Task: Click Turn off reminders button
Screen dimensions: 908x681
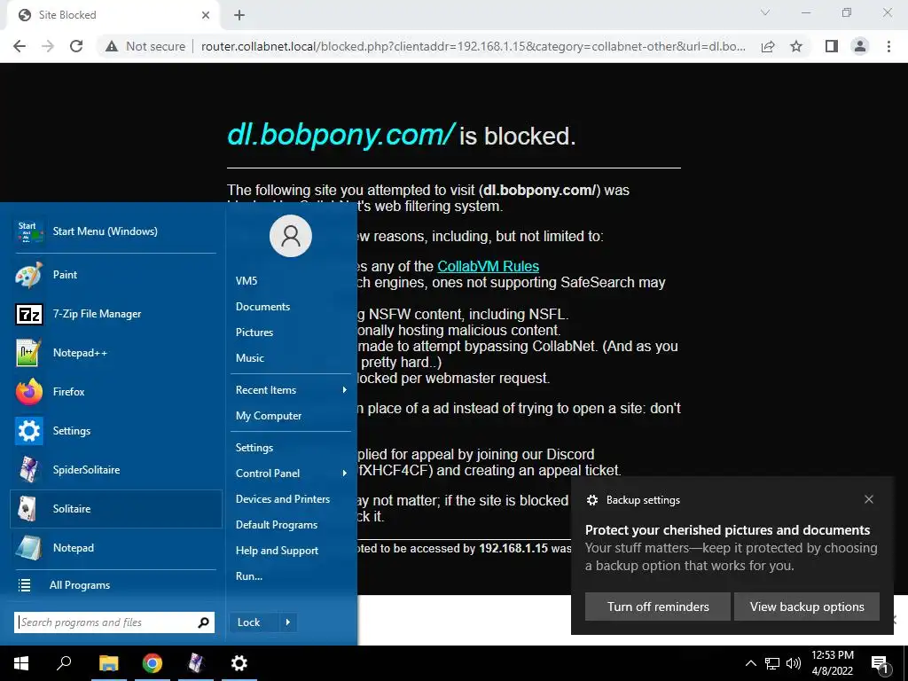Action: (658, 607)
